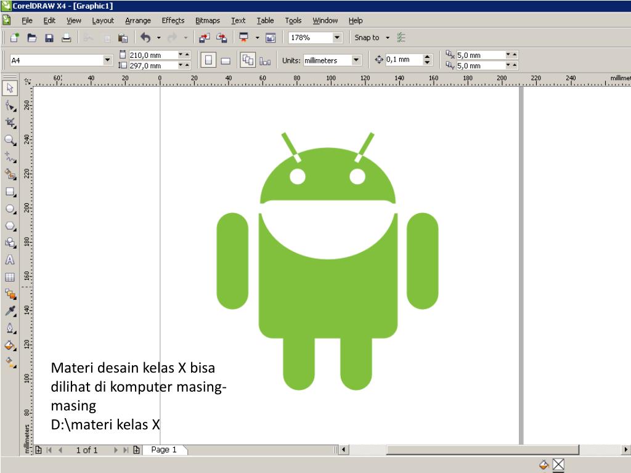Switch to the Page 1 tab
The image size is (631, 473).
click(x=164, y=450)
